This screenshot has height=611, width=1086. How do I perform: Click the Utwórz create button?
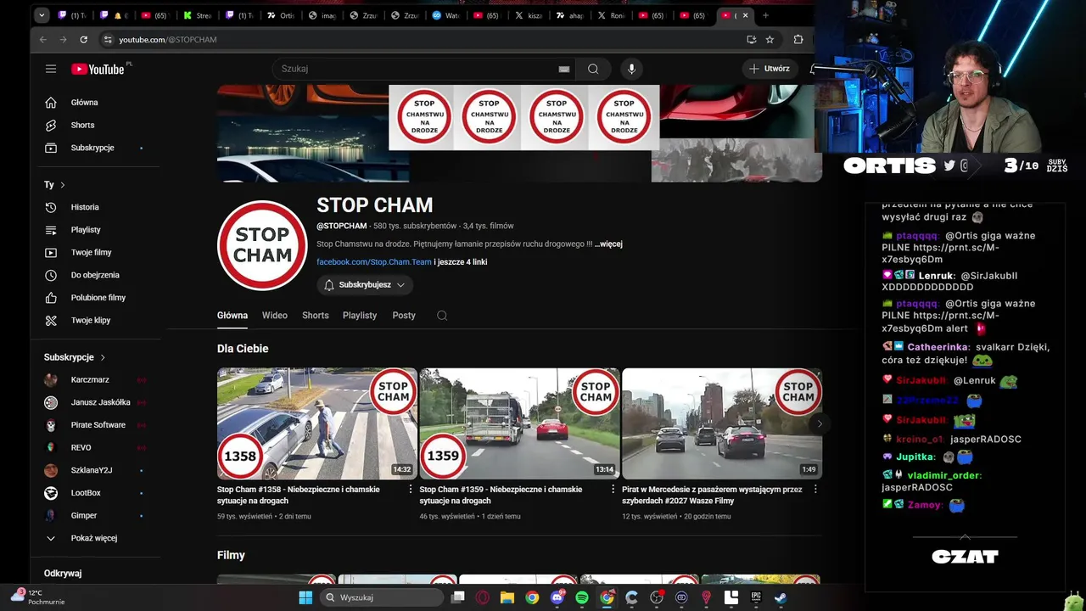point(770,69)
